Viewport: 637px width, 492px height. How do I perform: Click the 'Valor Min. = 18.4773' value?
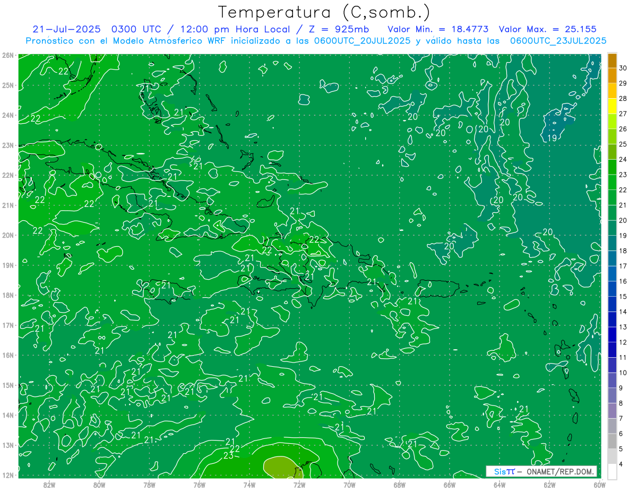coord(438,29)
